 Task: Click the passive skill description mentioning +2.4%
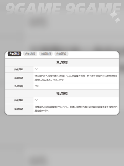click(x=76, y=109)
